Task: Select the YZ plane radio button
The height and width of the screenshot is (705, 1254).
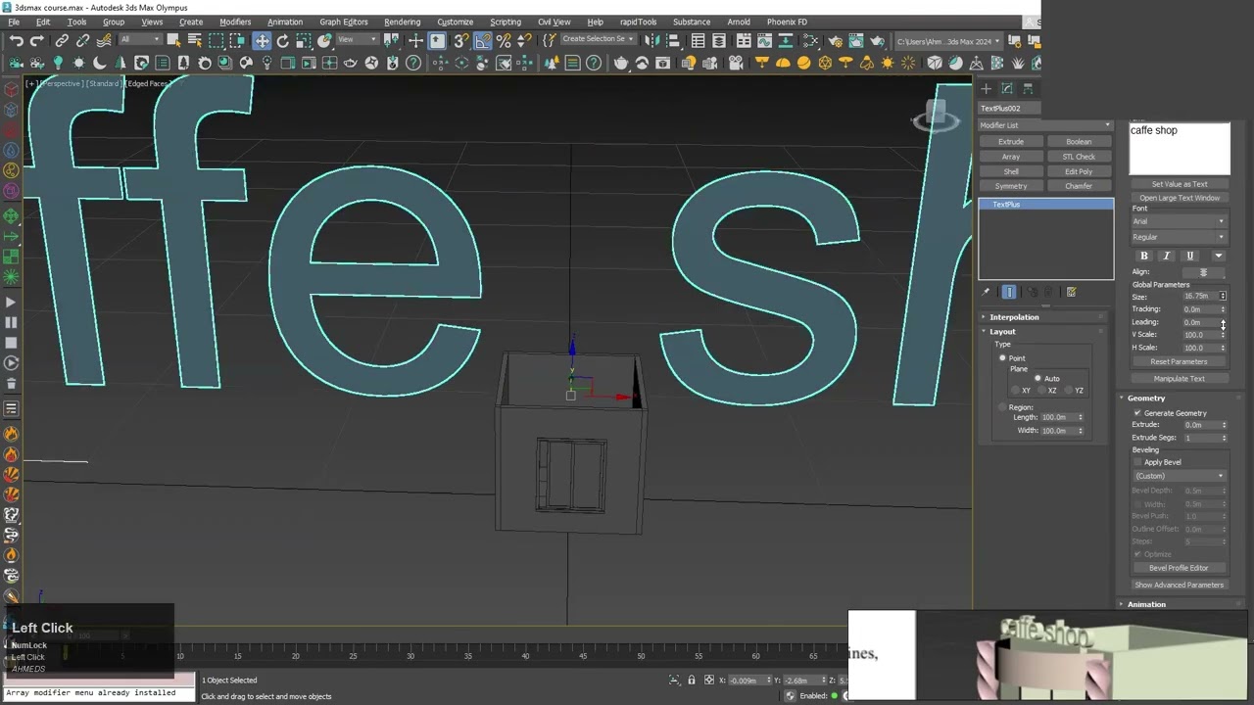Action: click(1068, 391)
